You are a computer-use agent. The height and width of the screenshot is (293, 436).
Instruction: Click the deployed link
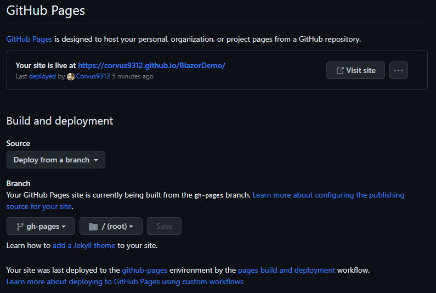pyautogui.click(x=42, y=76)
